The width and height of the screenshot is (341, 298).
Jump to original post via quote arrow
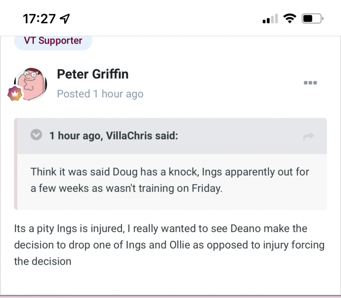[308, 137]
